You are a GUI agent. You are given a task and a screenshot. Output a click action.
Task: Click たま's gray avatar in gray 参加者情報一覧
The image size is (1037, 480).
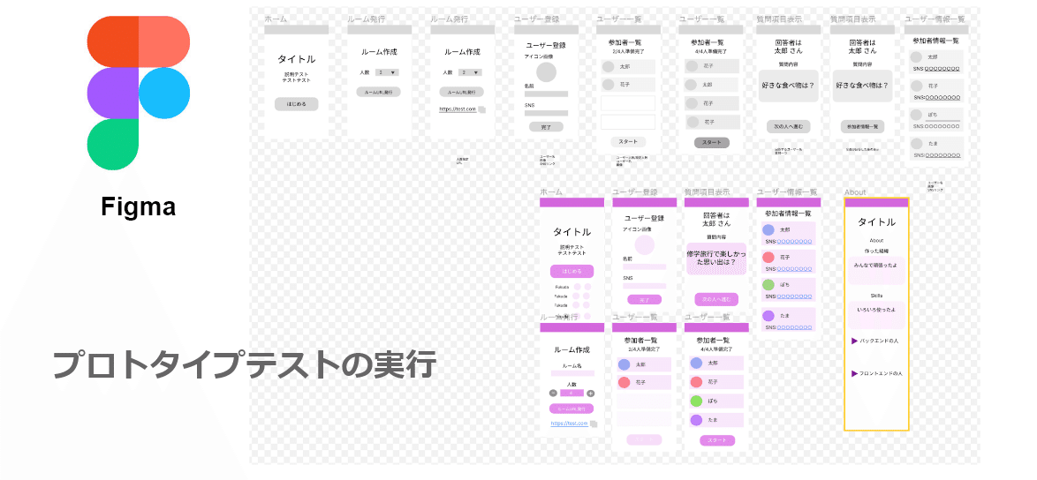[917, 143]
